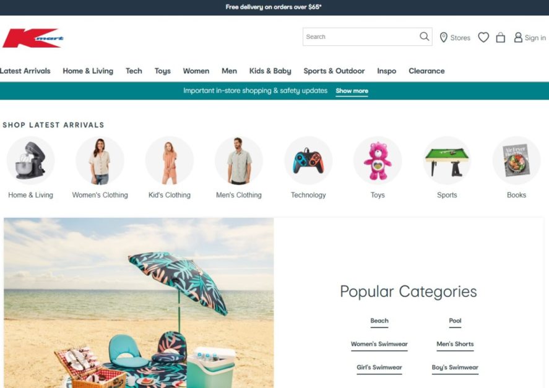Follow the Men's Shorts link
Screen dimensions: 549x388
[455, 344]
